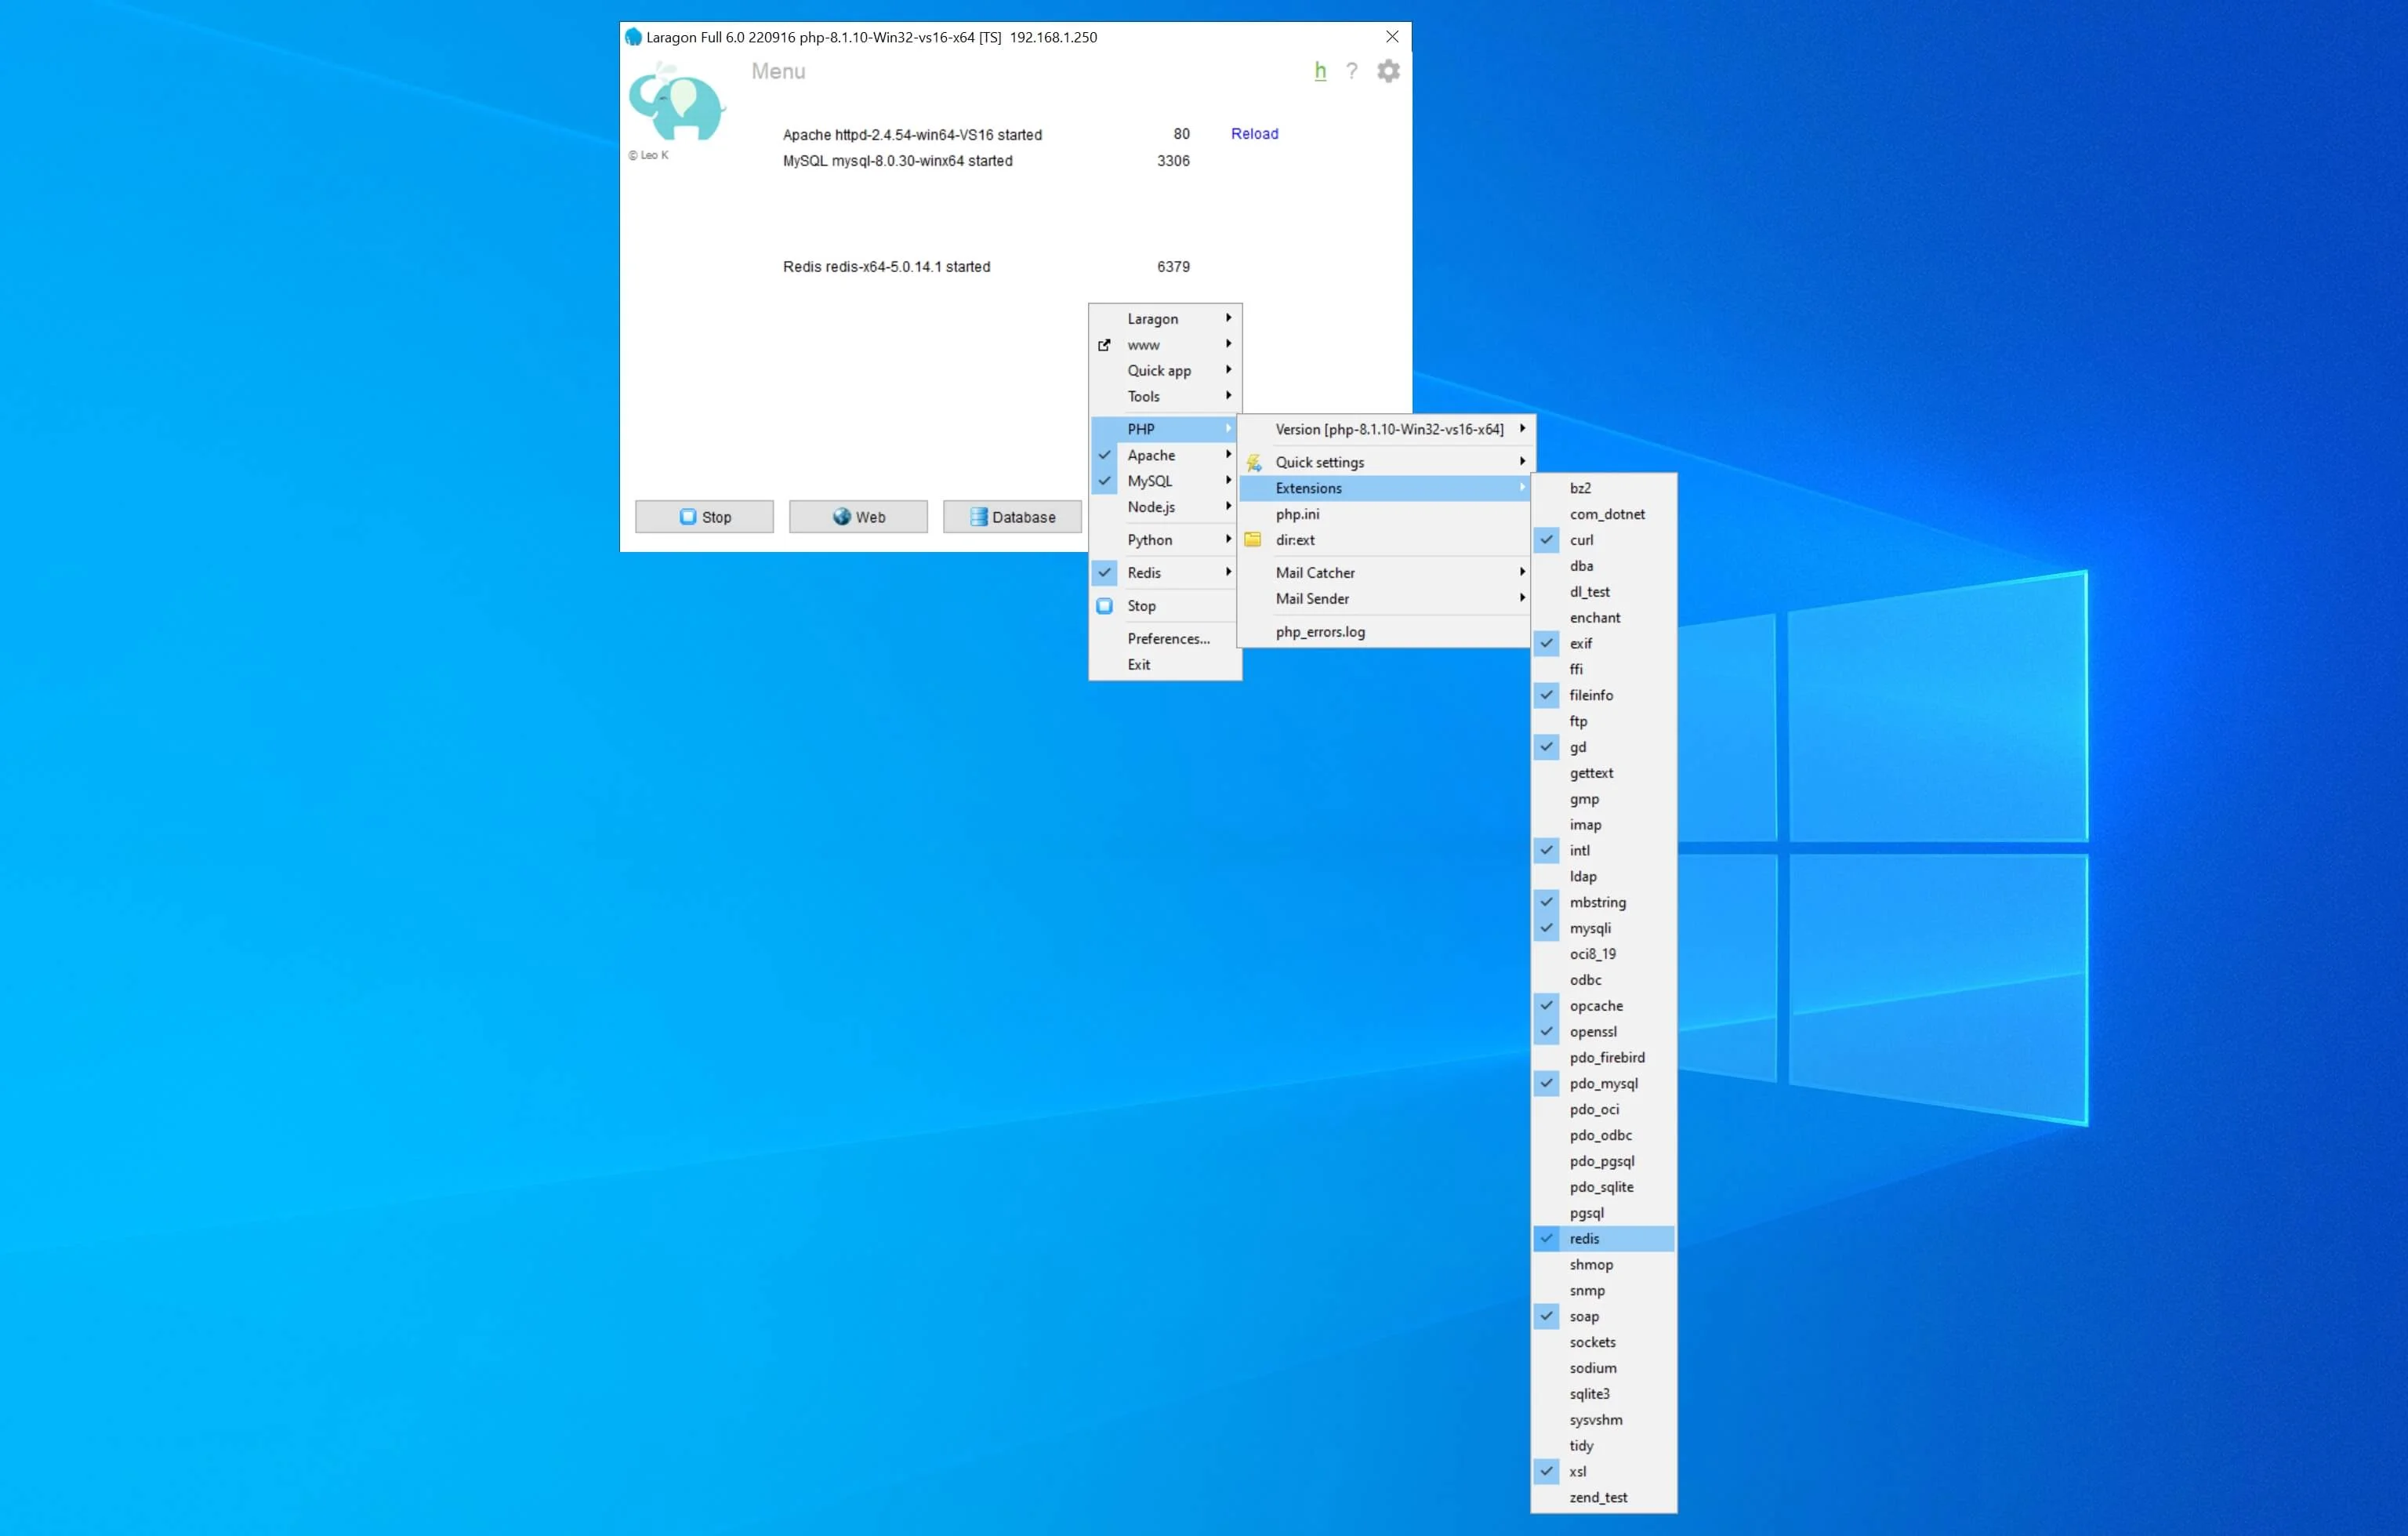Enable the ldap extension

coord(1604,877)
